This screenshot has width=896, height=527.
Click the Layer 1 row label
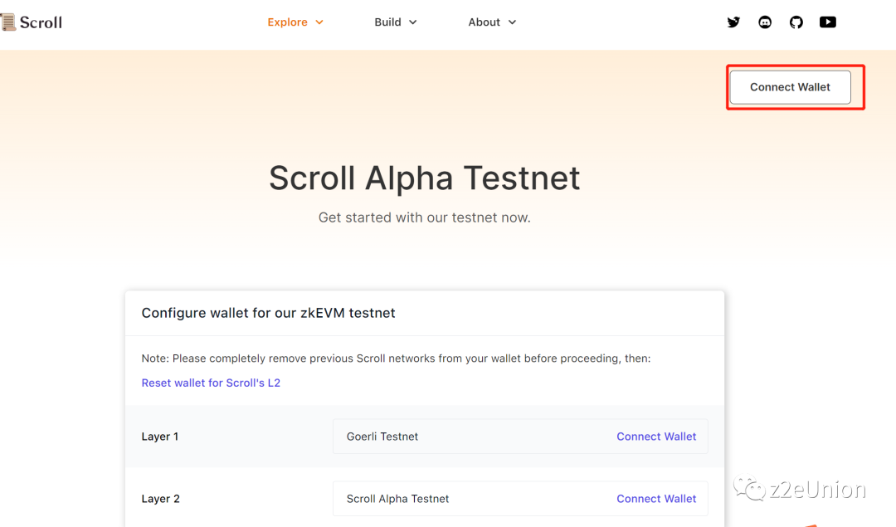pos(160,437)
